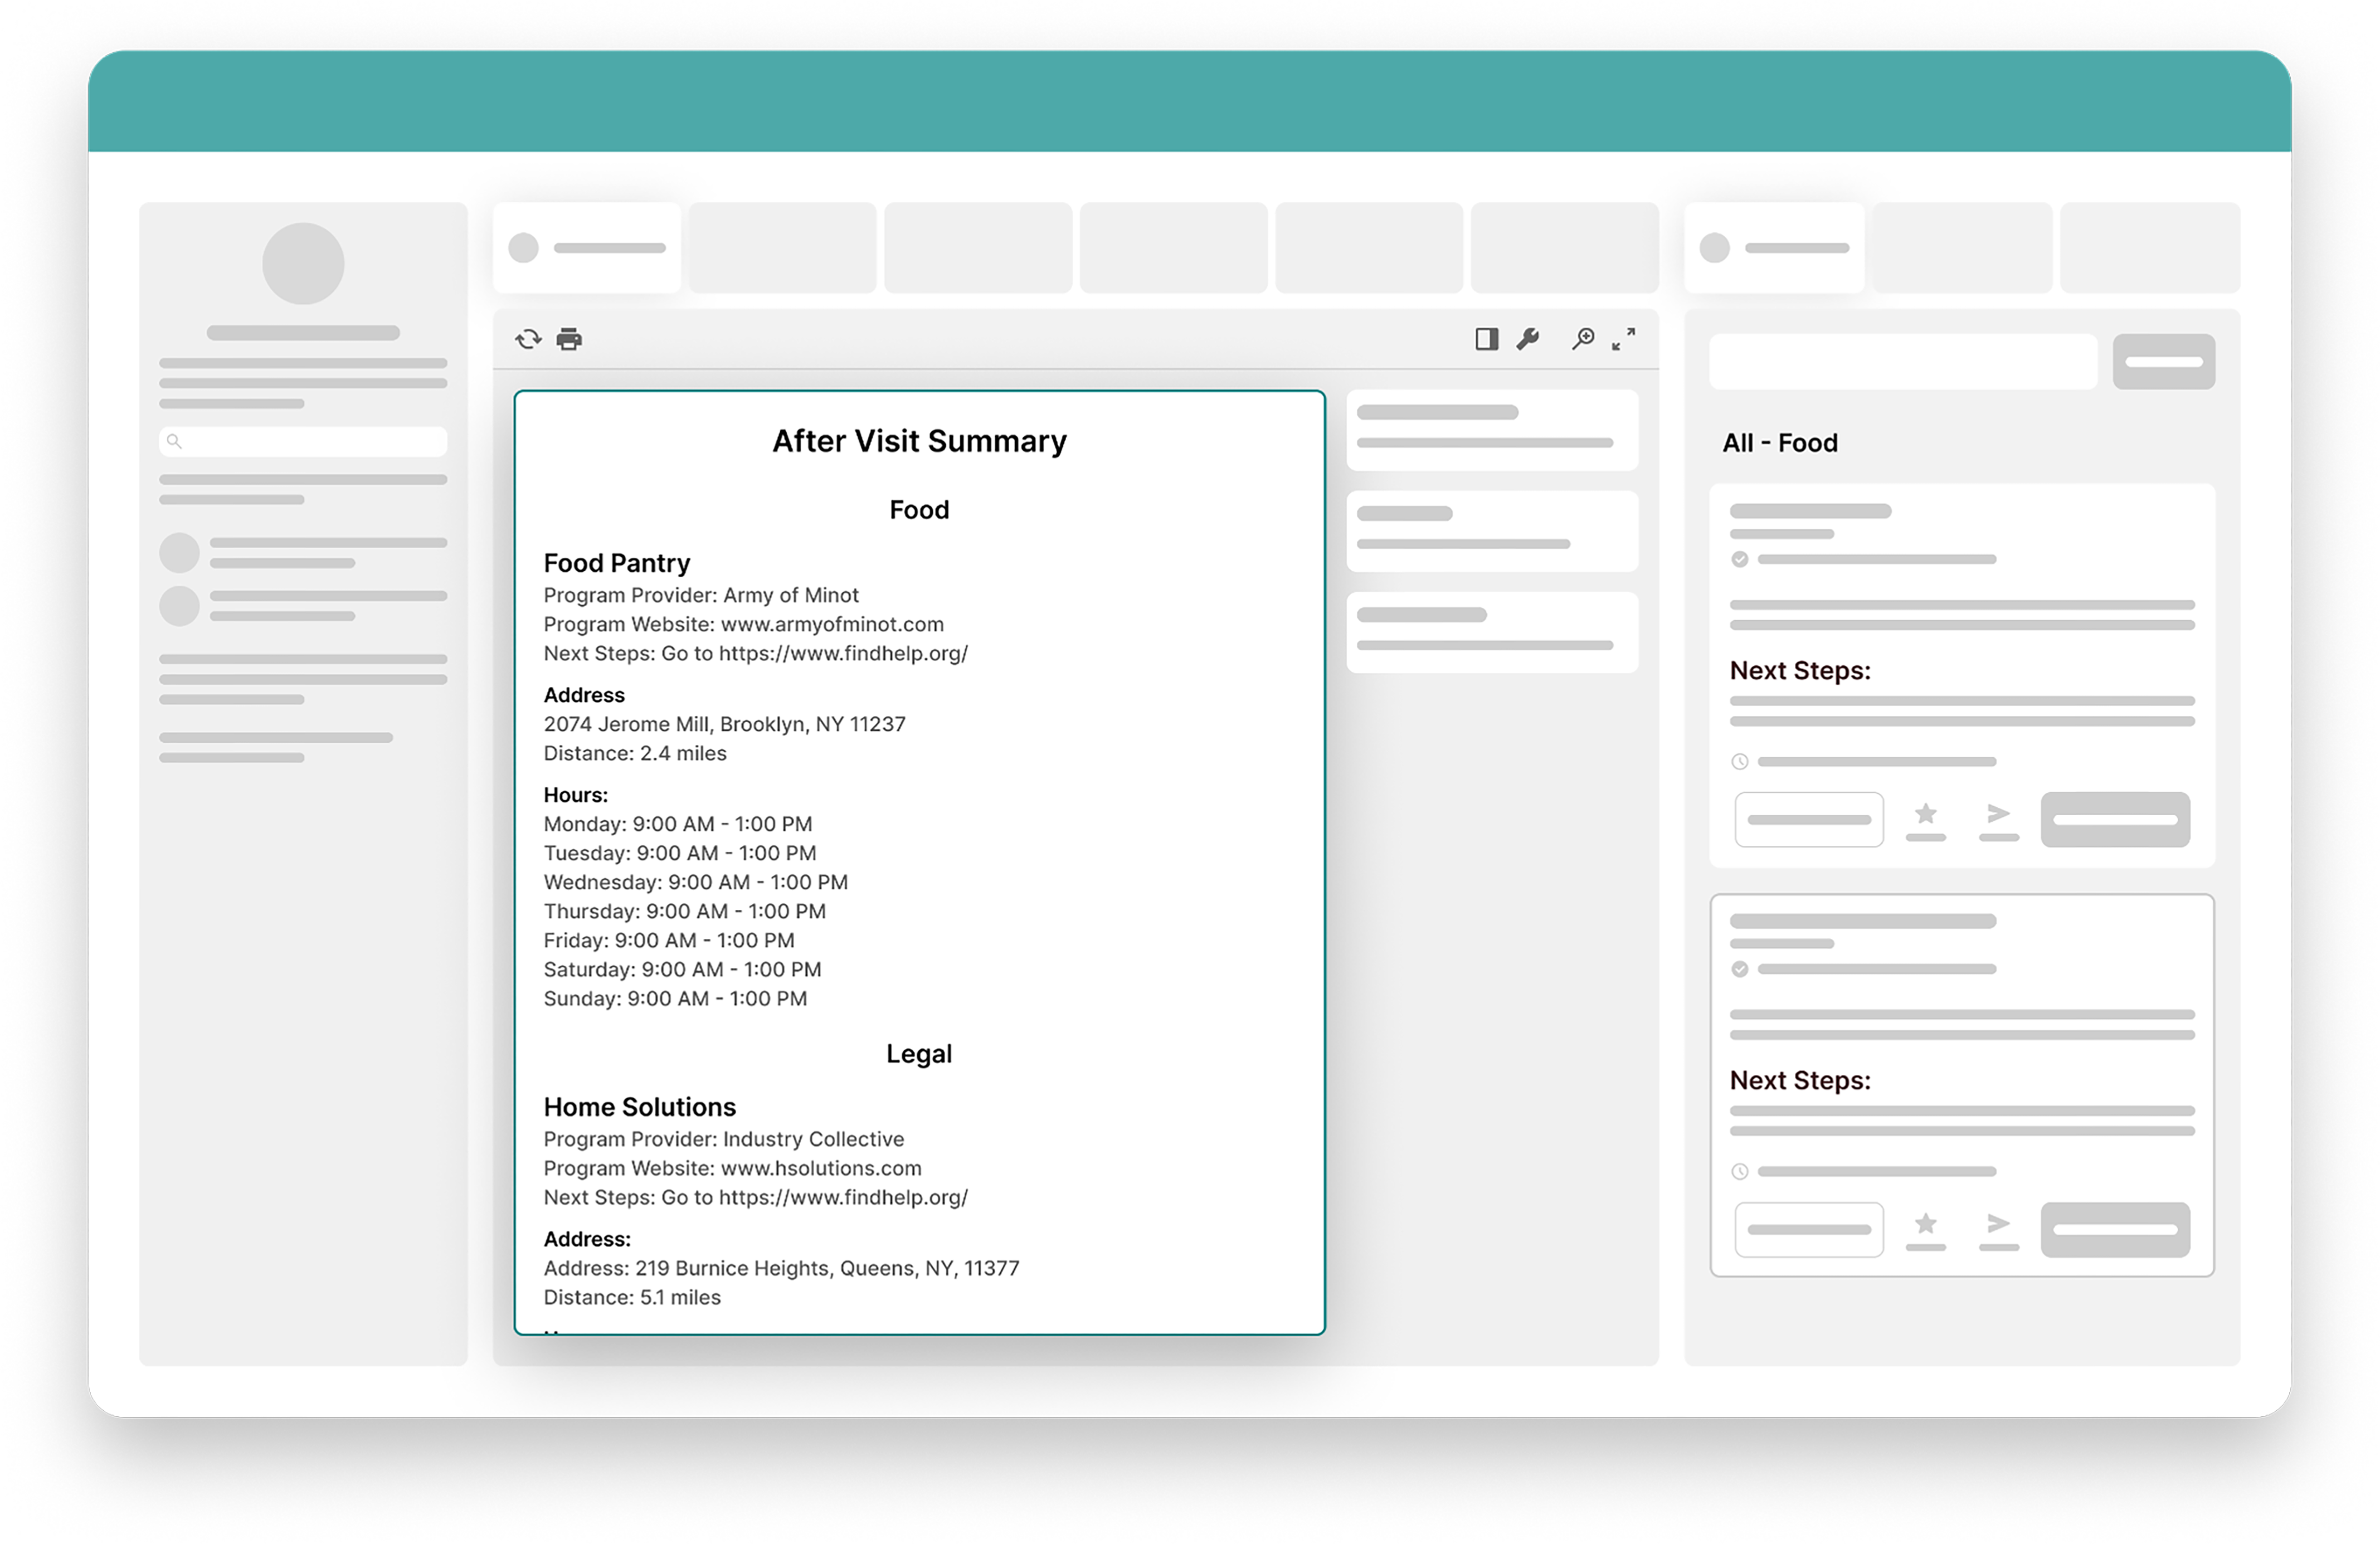This screenshot has height=1544, width=2380.
Task: Click the search field above All - Food
Action: [x=1903, y=362]
